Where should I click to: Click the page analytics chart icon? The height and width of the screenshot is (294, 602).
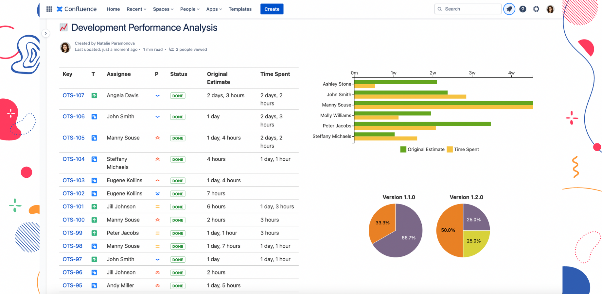(x=171, y=49)
